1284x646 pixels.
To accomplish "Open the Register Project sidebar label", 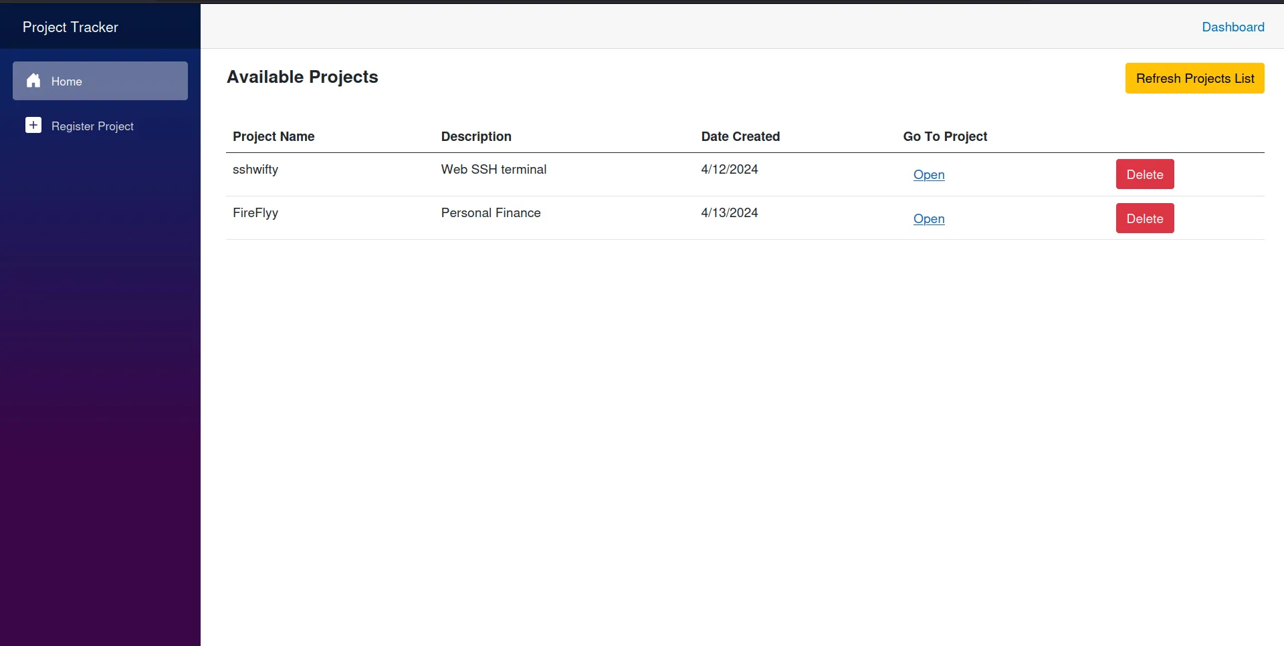I will click(92, 126).
